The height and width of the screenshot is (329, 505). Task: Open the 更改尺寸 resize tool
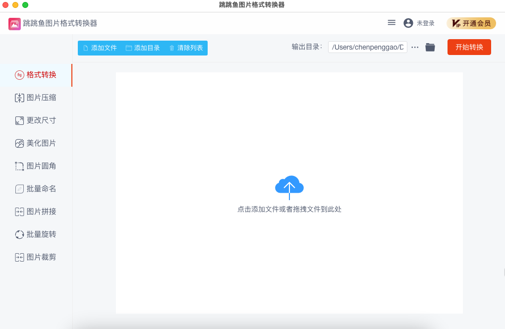[x=36, y=120]
